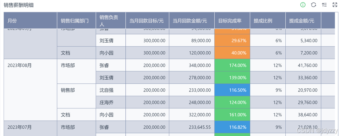Click the 200,000.00 target in 沈自强 row
The image size is (339, 136).
[x=147, y=90]
